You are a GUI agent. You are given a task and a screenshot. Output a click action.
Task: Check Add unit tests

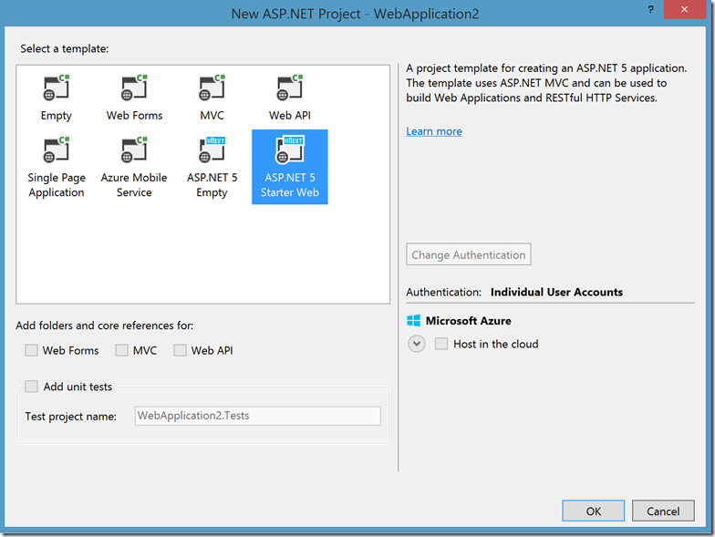pos(31,387)
